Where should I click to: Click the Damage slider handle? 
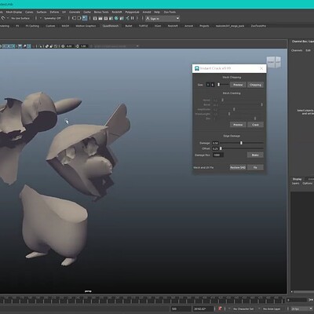coord(241,143)
